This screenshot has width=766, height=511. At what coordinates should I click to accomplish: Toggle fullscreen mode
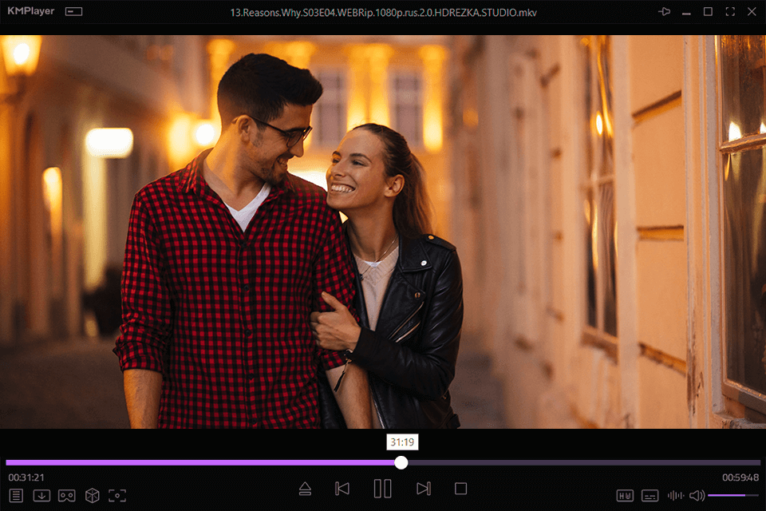click(x=729, y=11)
